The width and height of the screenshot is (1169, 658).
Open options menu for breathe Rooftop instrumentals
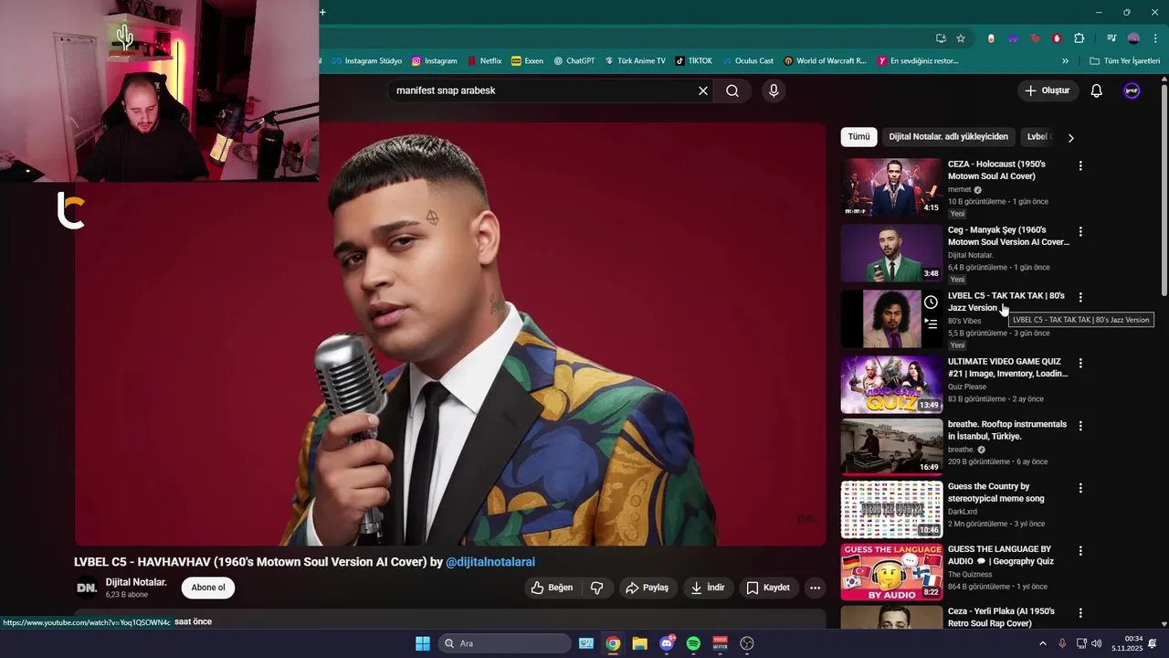(1080, 426)
